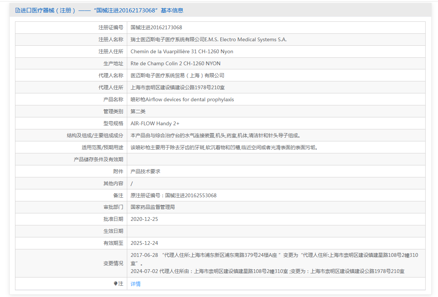The height and width of the screenshot is (297, 438).
Task: Select registration number 国械注进20162173068 in table
Action: pos(156,27)
